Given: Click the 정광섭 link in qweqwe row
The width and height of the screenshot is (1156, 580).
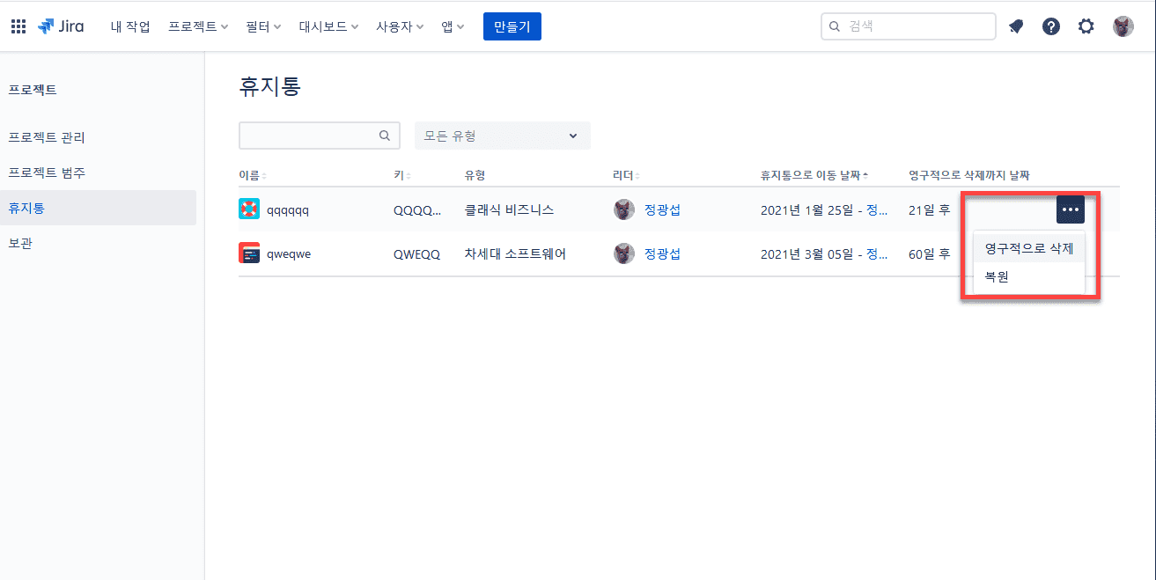Looking at the screenshot, I should (x=662, y=253).
